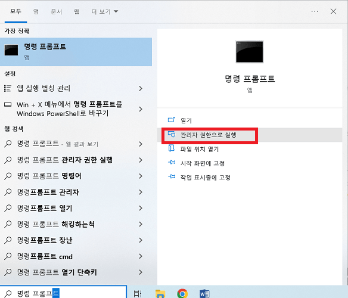The width and height of the screenshot is (348, 298).
Task: Click the list icon beside 앱 실행 별칭 관리
Action: (x=8, y=88)
